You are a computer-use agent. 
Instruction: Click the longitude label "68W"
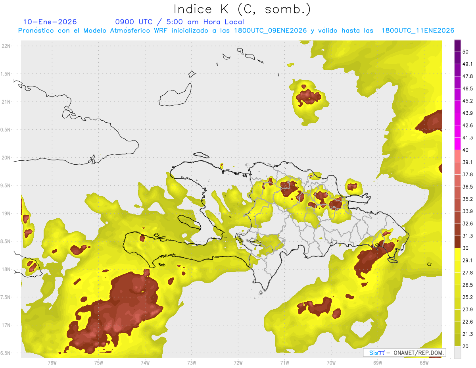(424, 362)
